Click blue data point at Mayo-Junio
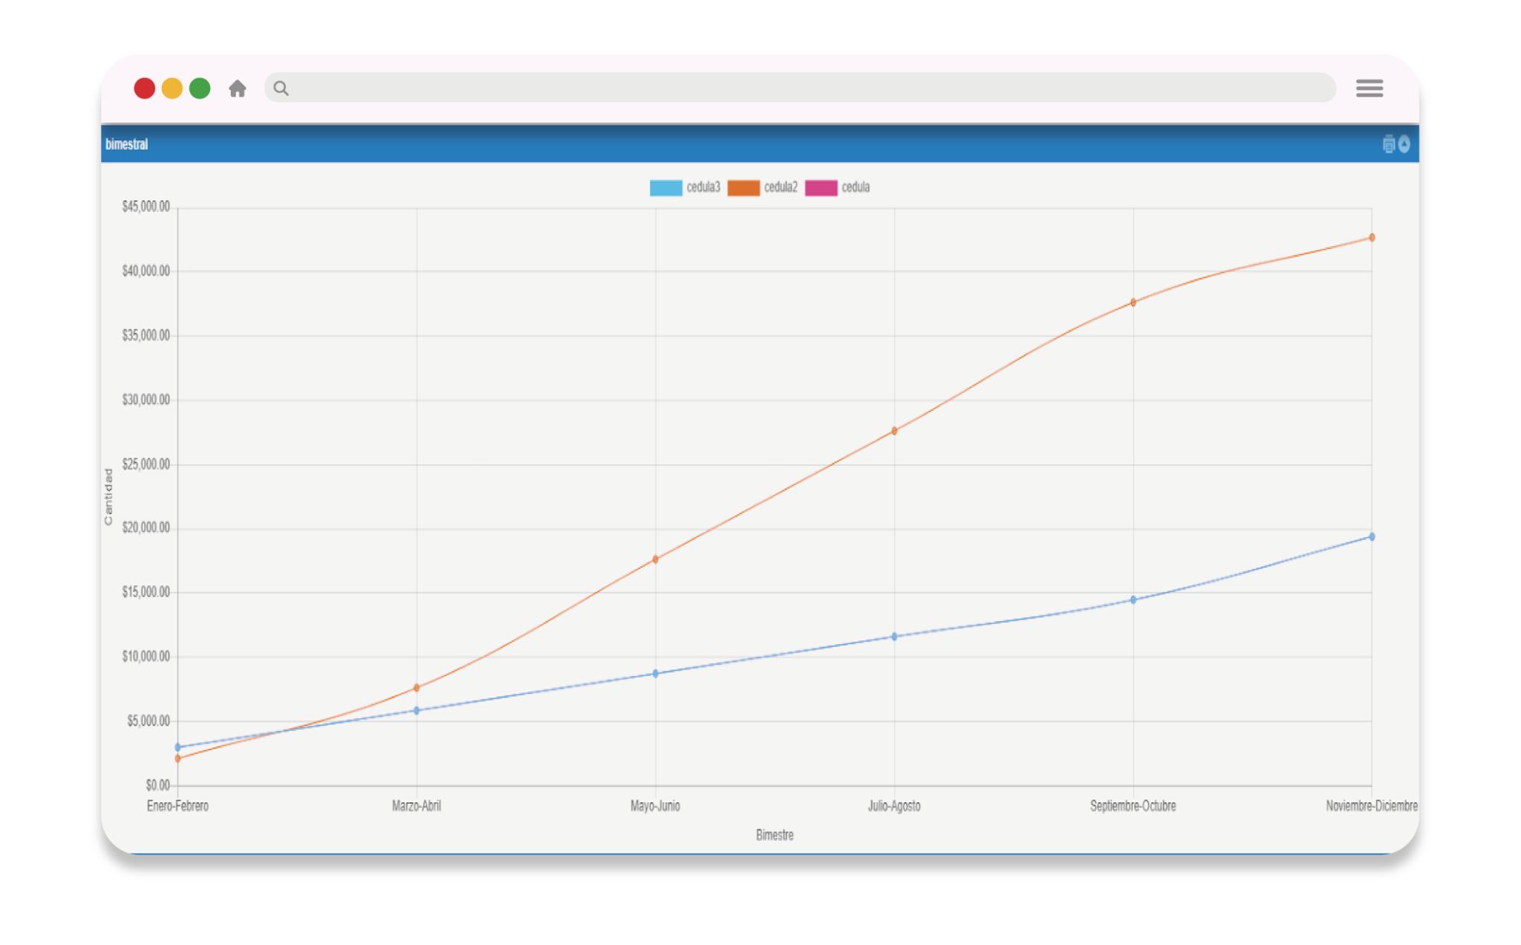Viewport: 1521px width, 945px height. [655, 674]
